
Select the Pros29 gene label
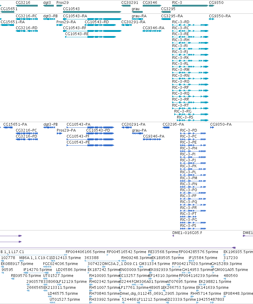(62, 3)
